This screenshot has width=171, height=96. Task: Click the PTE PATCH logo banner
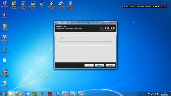[107, 29]
